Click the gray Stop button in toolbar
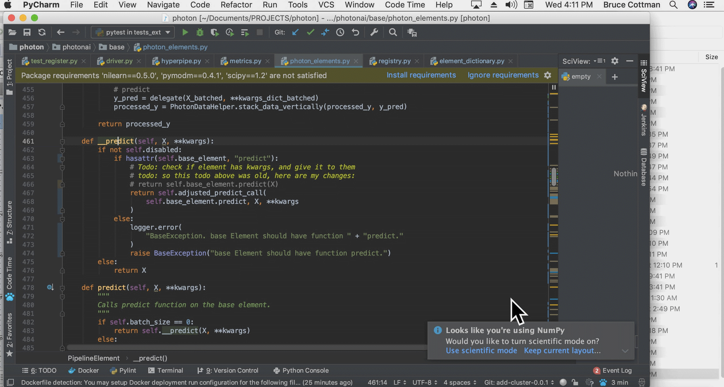 click(x=259, y=32)
